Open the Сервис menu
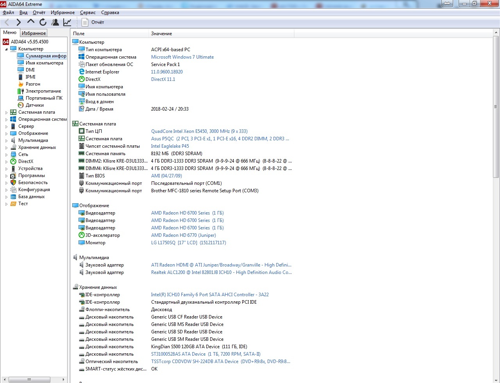This screenshot has height=383, width=500. pos(88,13)
